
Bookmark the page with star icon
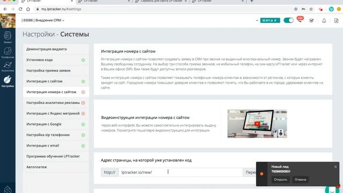pyautogui.click(x=311, y=9)
